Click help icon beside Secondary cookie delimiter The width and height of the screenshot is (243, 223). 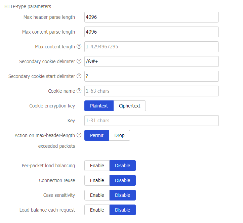tap(79, 61)
